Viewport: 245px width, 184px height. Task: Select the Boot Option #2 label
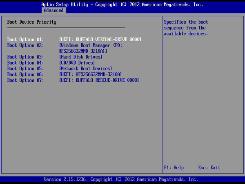click(25, 45)
